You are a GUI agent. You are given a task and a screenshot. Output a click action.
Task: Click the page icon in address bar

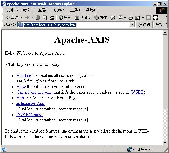tap(20, 25)
